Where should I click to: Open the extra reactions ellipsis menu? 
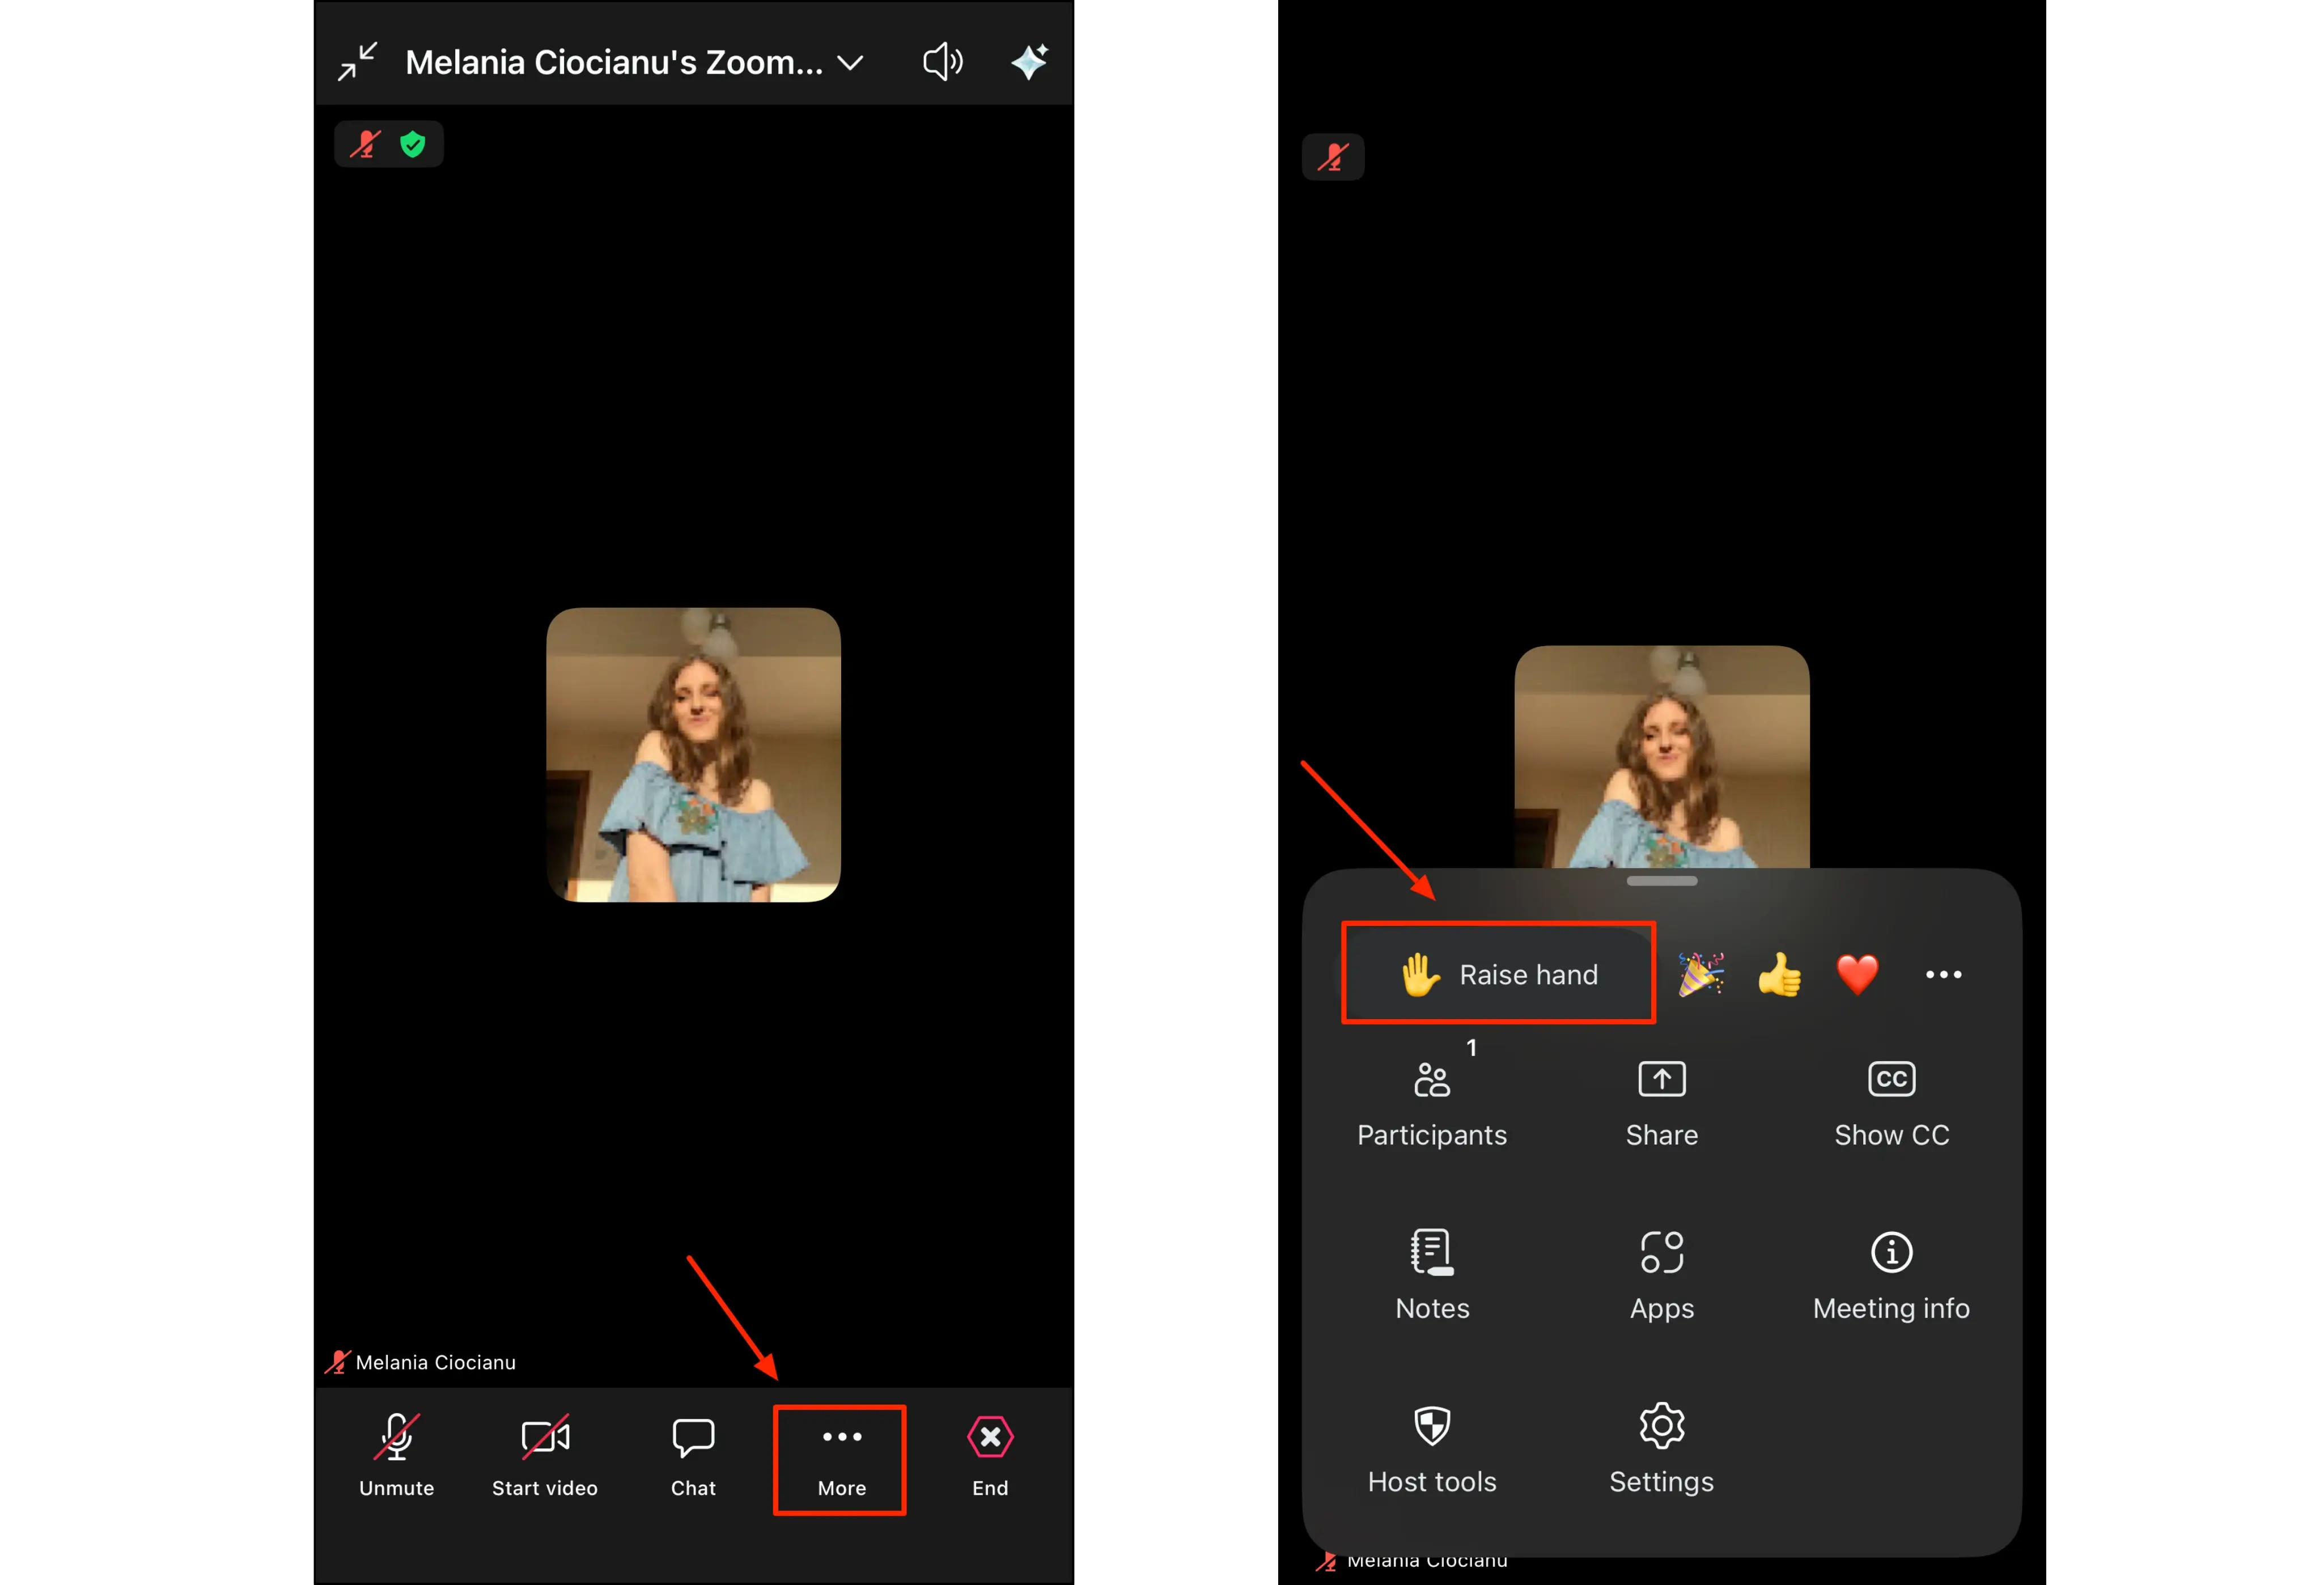[x=1943, y=974]
